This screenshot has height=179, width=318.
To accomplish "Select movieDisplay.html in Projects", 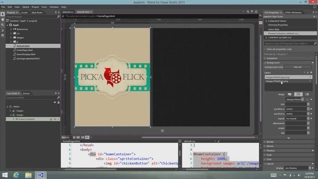I will pos(26,54).
